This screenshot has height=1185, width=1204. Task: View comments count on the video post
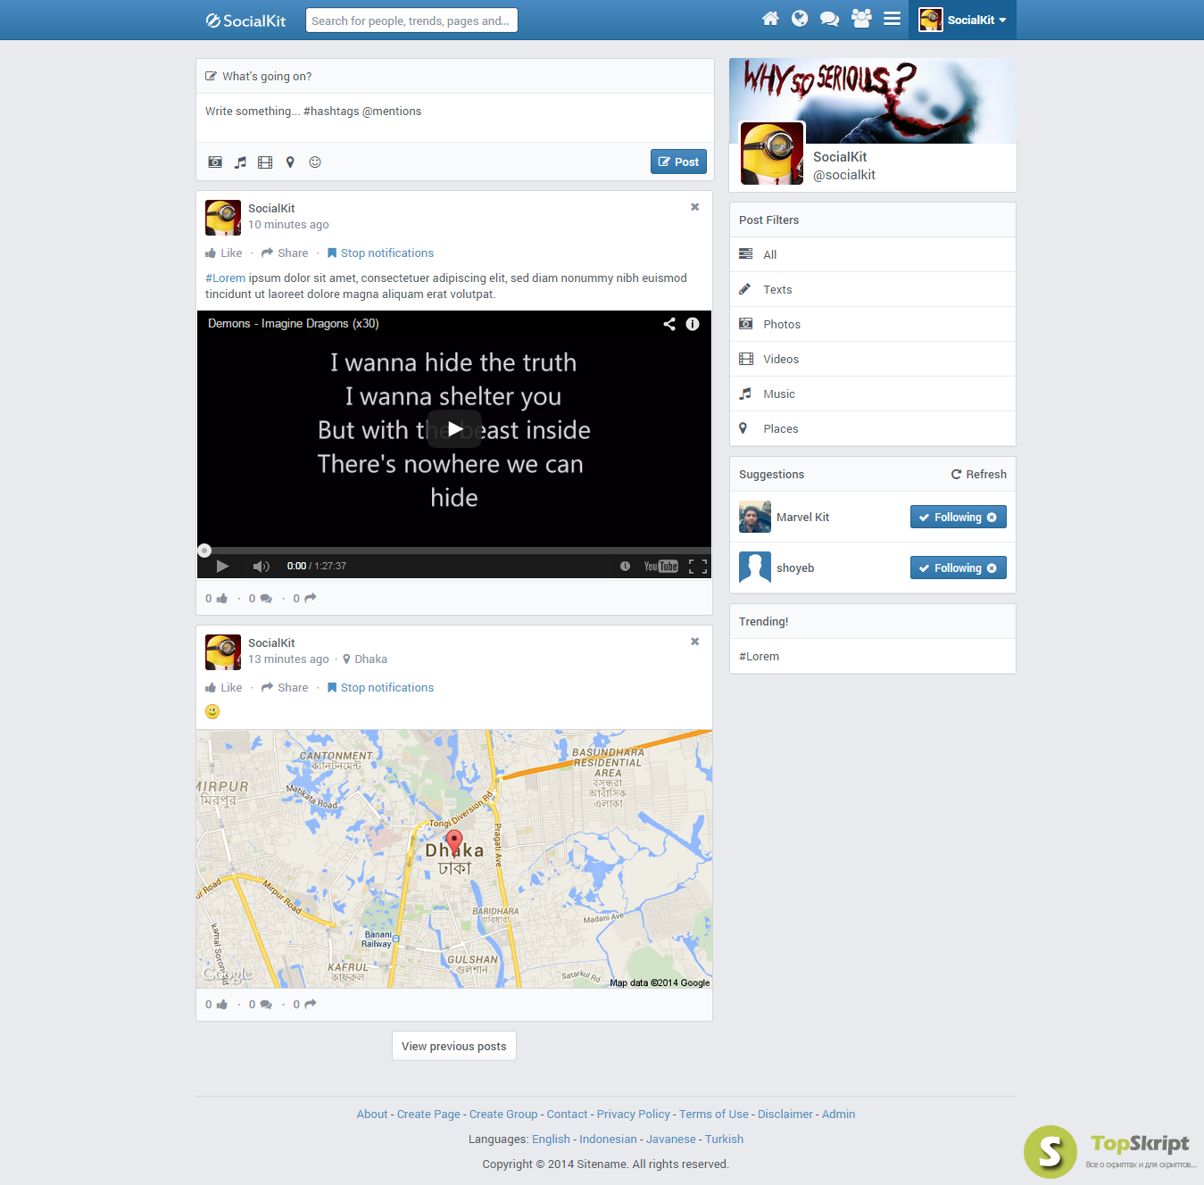(x=261, y=599)
